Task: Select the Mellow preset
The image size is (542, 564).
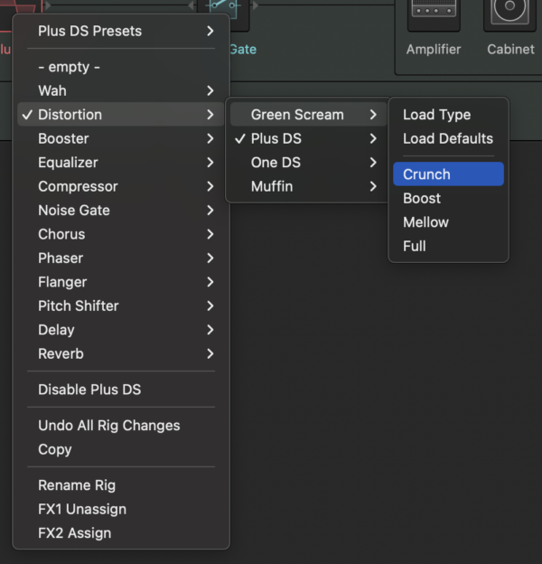Action: 449,222
